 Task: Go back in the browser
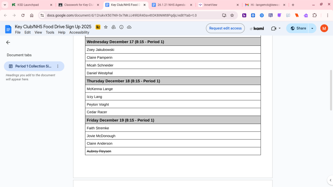pyautogui.click(x=5, y=15)
